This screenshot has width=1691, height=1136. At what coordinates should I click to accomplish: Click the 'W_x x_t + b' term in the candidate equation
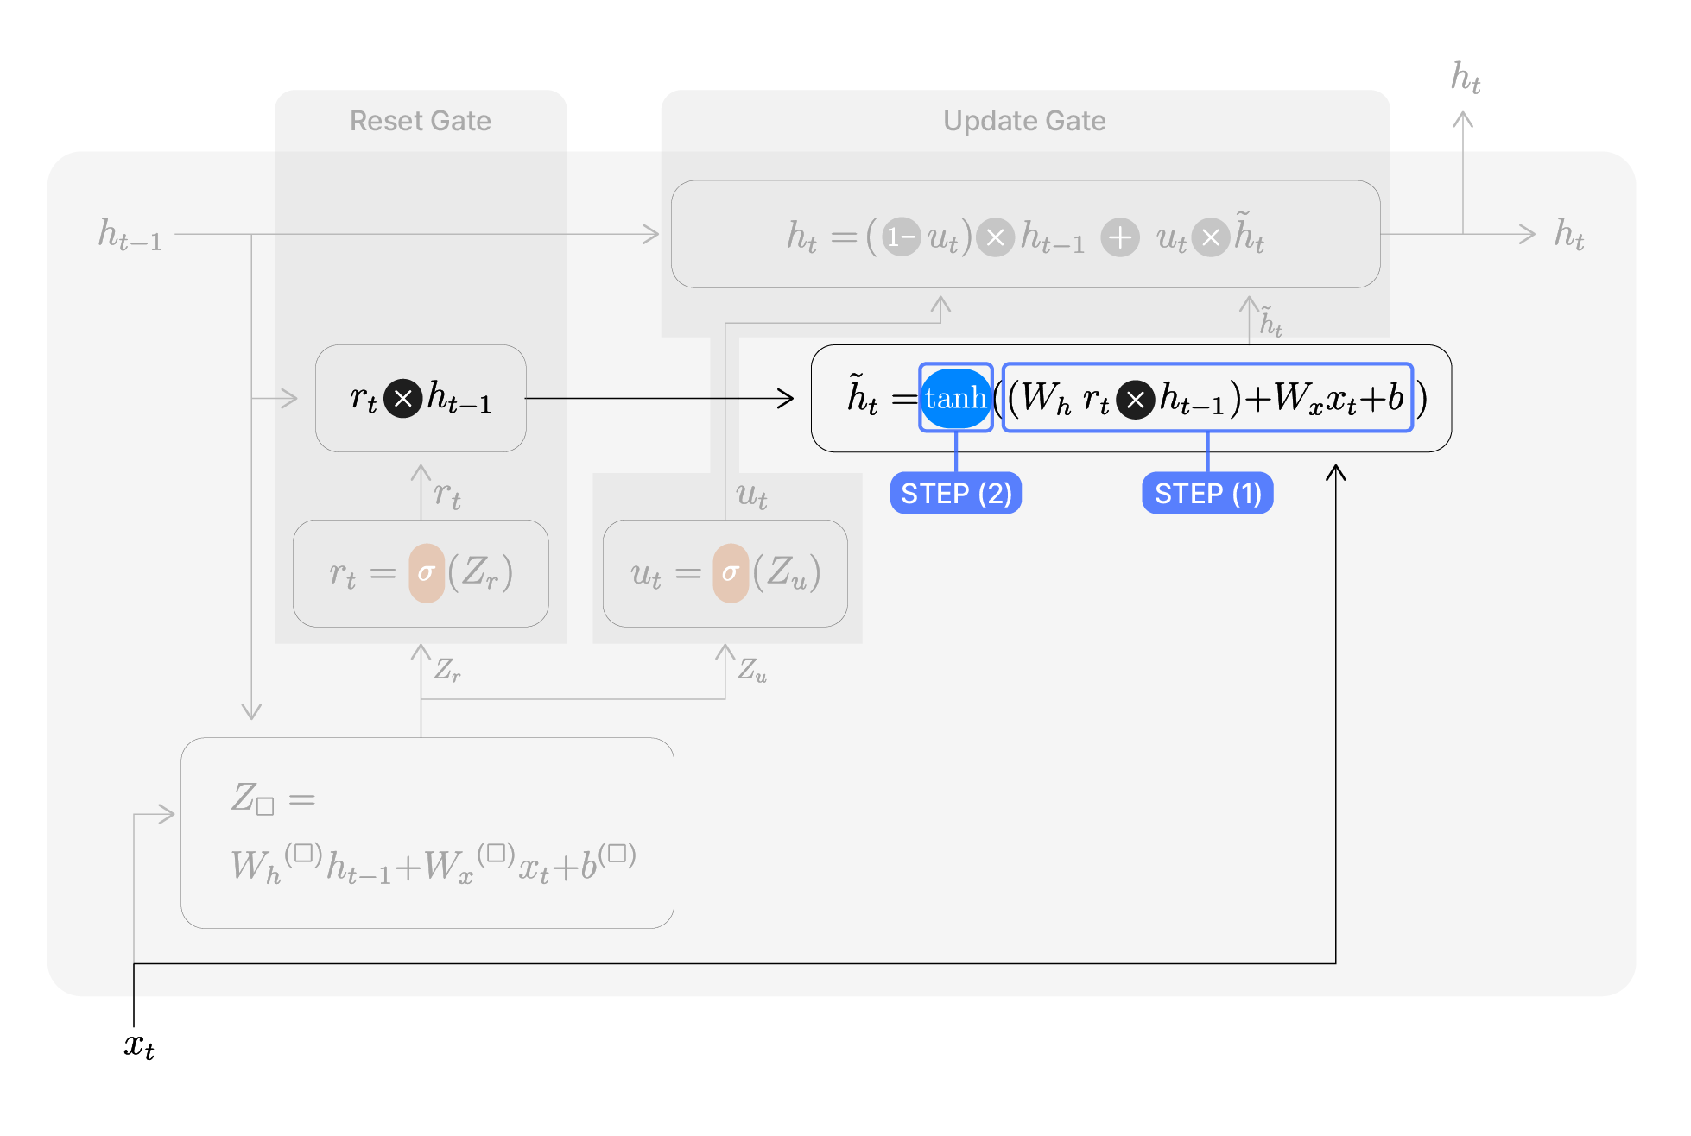pyautogui.click(x=1339, y=398)
